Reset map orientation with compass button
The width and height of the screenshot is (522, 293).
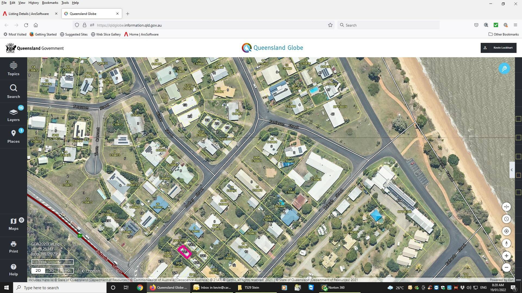[506, 243]
